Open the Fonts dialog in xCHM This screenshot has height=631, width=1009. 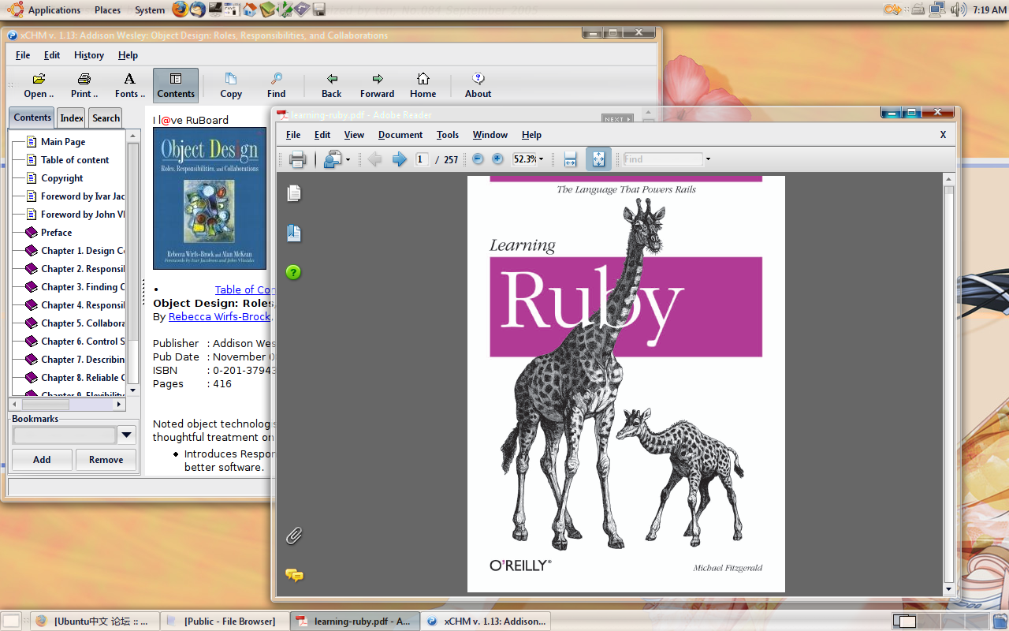pos(130,86)
